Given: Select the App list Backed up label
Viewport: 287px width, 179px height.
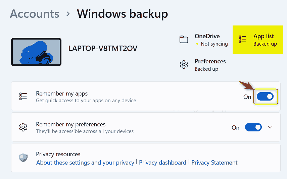Looking at the screenshot, I should (265, 44).
